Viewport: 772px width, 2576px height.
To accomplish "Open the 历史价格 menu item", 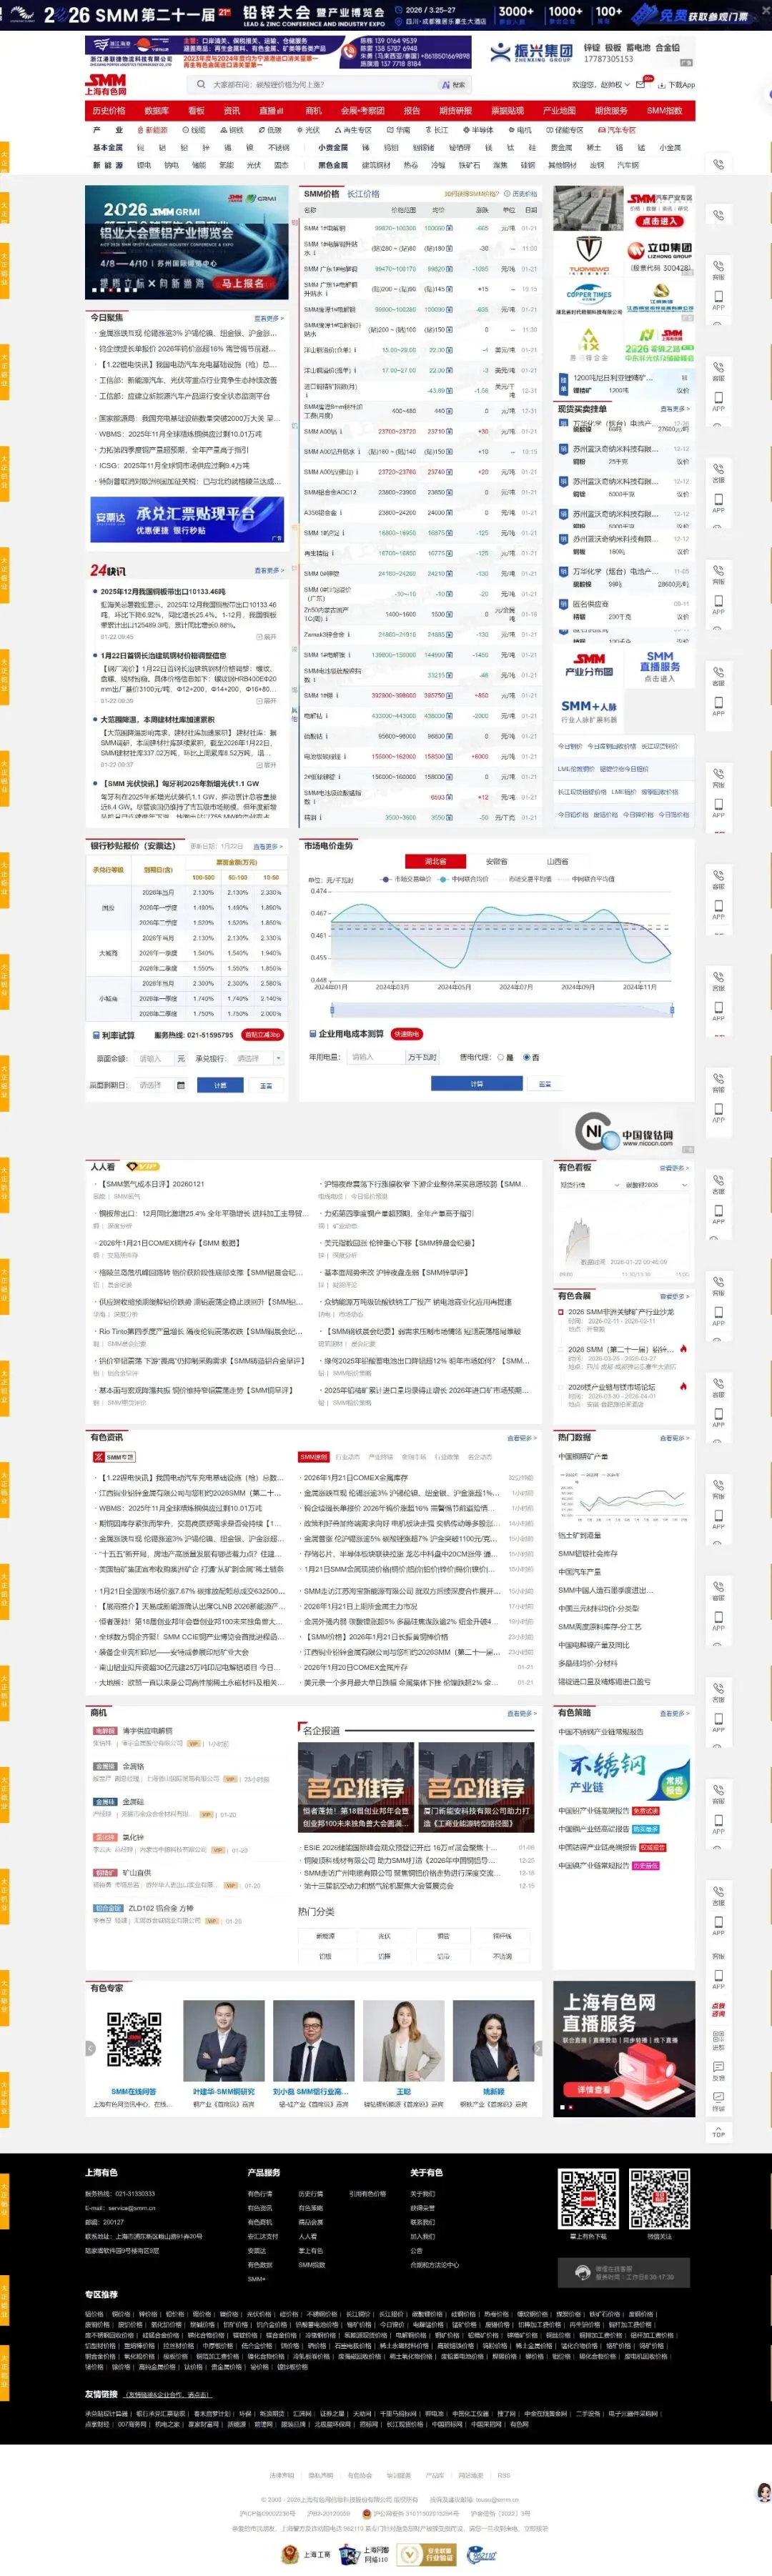I will [x=109, y=111].
